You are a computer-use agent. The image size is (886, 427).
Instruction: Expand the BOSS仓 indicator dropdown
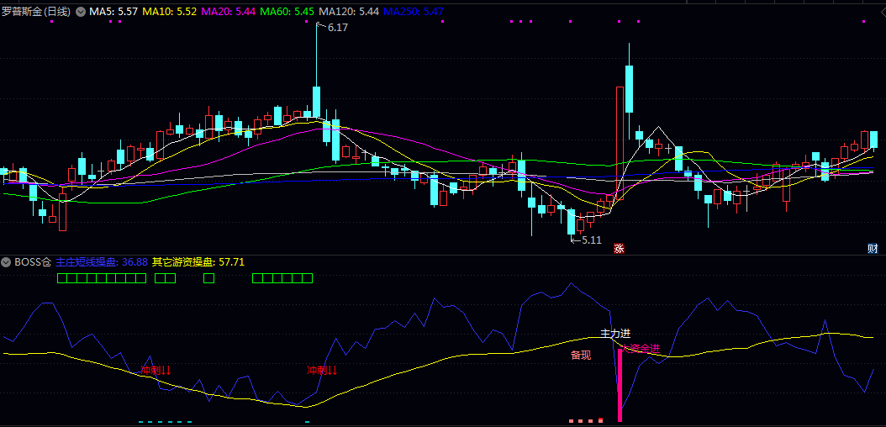6,262
